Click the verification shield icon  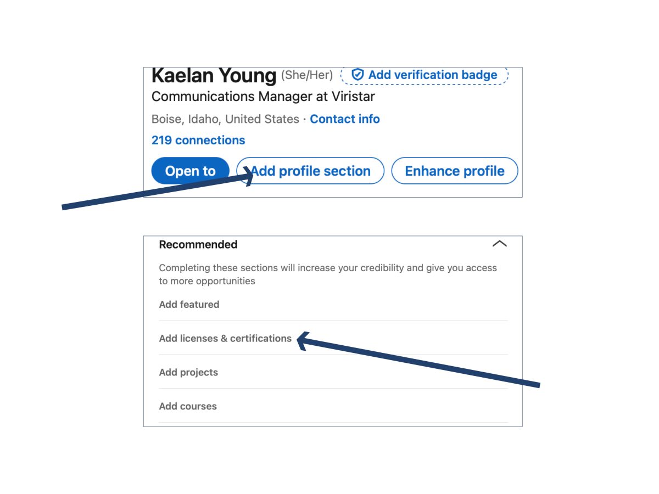point(358,75)
